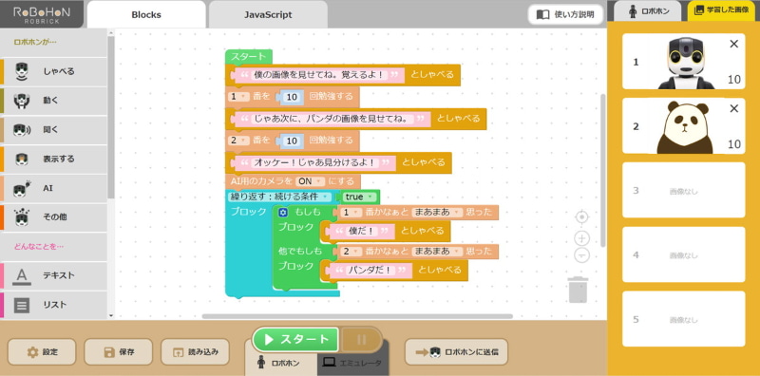Remove learned image 1 with its X
The width and height of the screenshot is (760, 376).
[733, 44]
